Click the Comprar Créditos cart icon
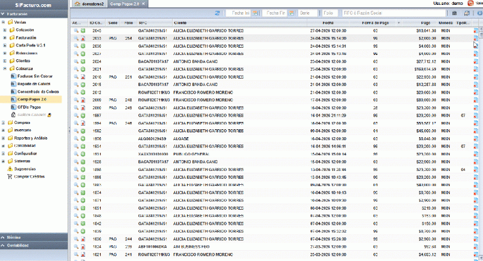This screenshot has height=261, width=483. [10, 176]
